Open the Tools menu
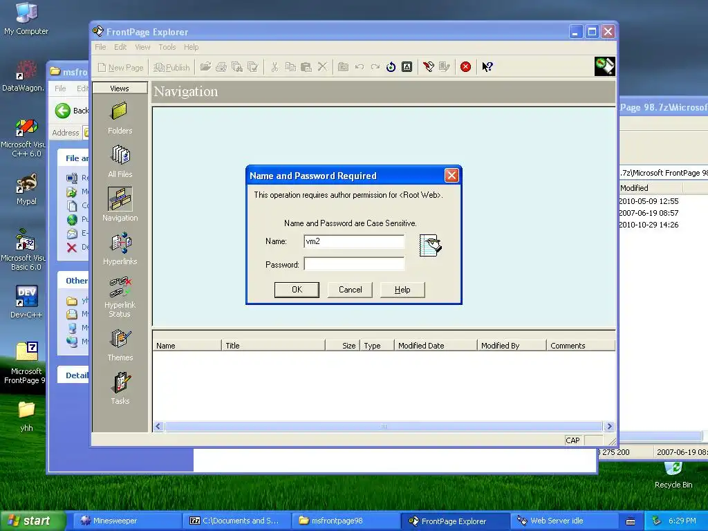 click(167, 47)
